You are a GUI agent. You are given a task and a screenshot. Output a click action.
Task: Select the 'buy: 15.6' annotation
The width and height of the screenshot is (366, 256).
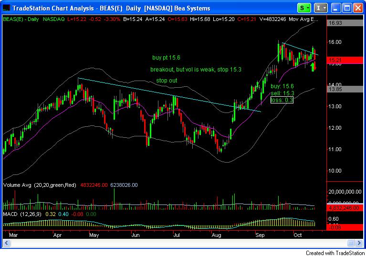(x=282, y=86)
